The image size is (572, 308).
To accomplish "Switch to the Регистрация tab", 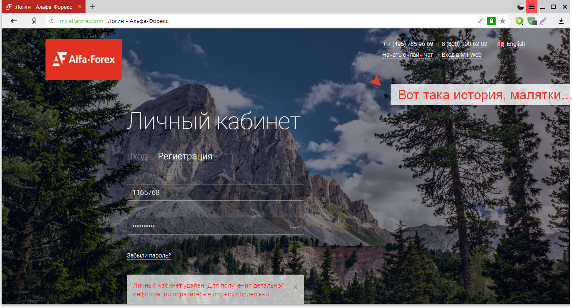I will [185, 157].
